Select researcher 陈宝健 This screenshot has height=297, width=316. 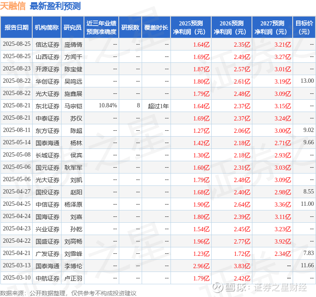pos(73,69)
